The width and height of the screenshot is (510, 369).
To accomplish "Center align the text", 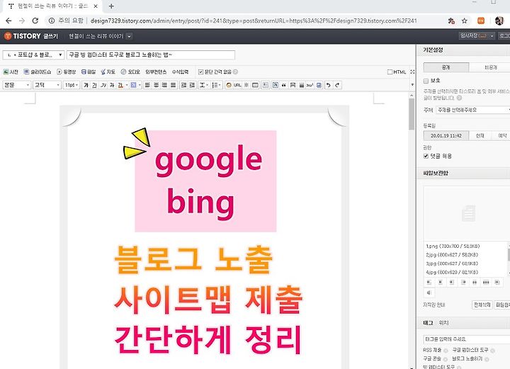I will pyautogui.click(x=156, y=85).
